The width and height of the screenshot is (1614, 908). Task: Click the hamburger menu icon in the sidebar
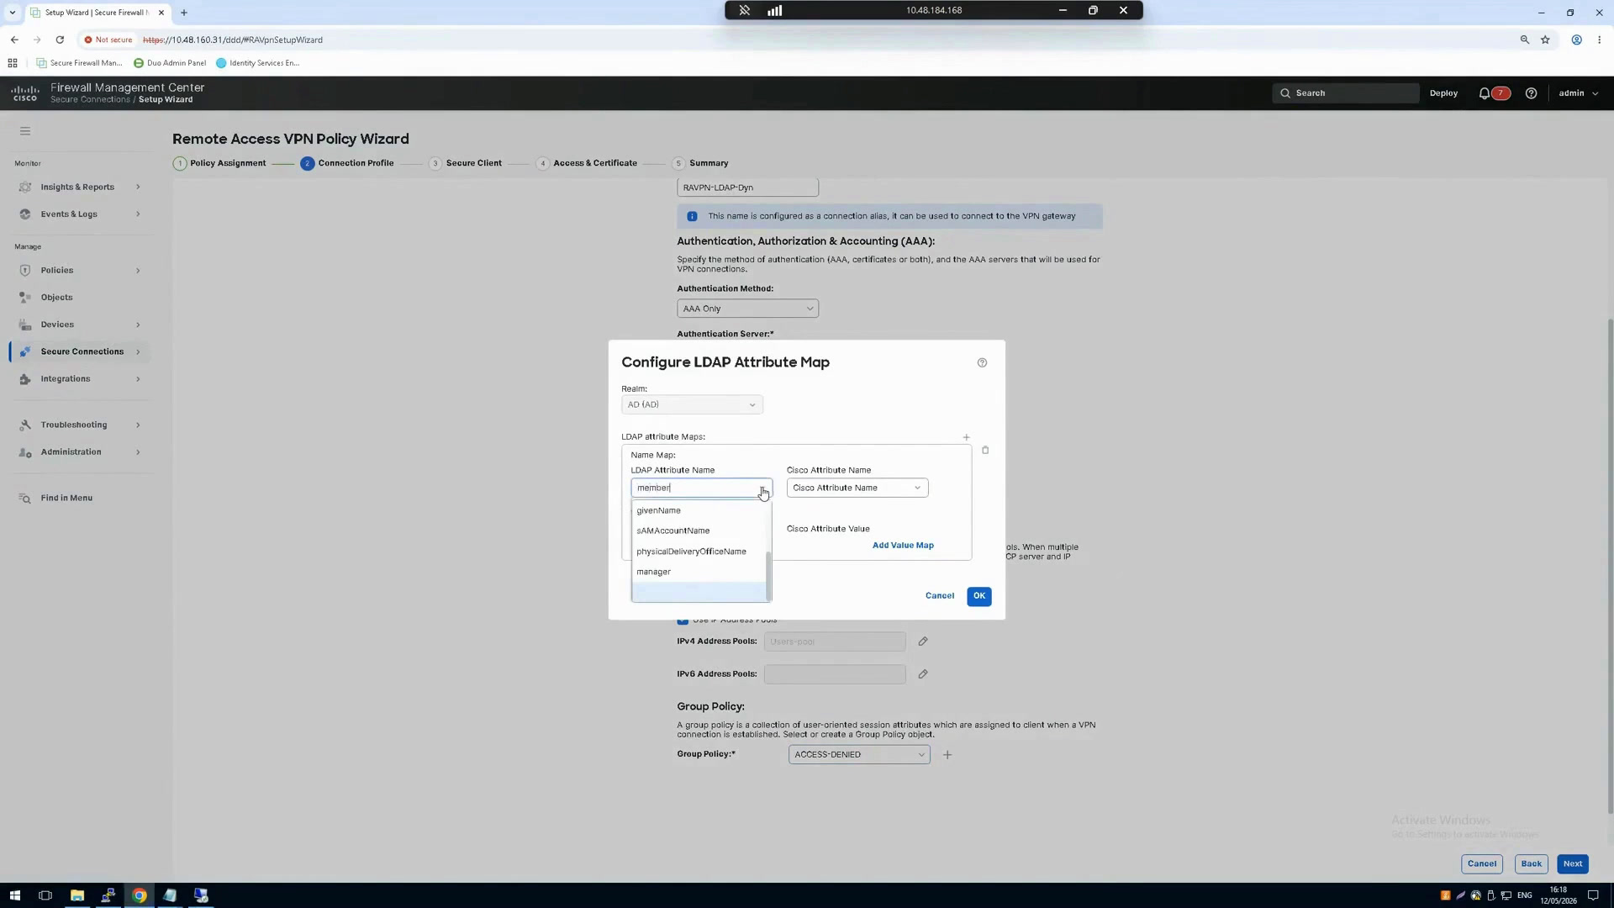coord(25,131)
